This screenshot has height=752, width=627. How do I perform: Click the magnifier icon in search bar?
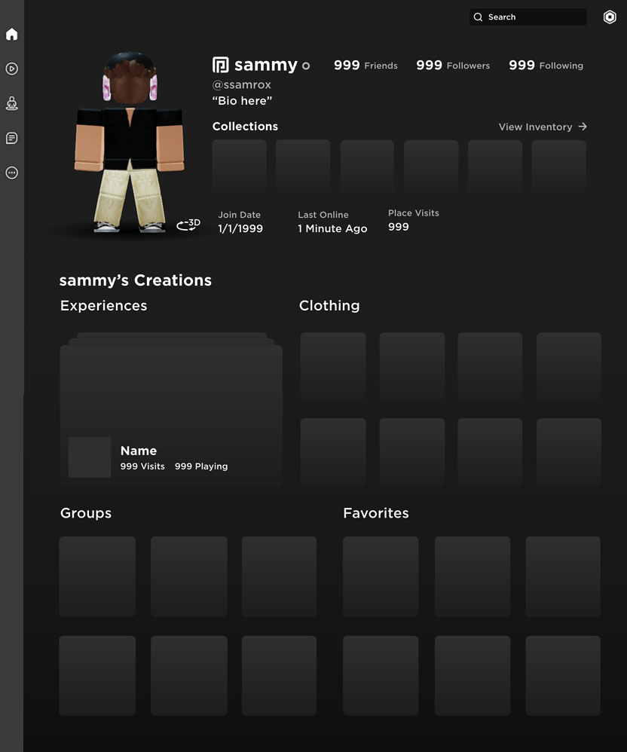click(x=478, y=17)
